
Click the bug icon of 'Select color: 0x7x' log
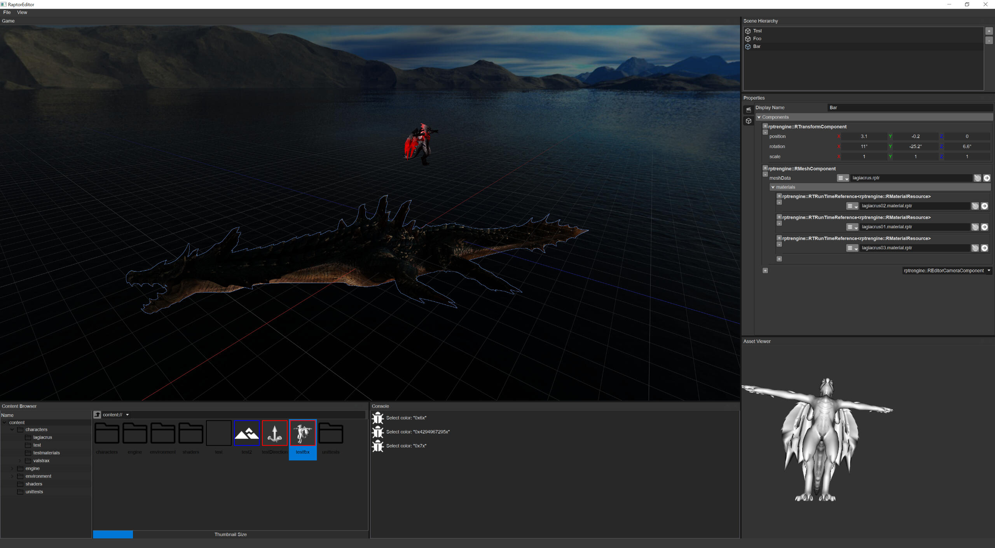pyautogui.click(x=378, y=446)
